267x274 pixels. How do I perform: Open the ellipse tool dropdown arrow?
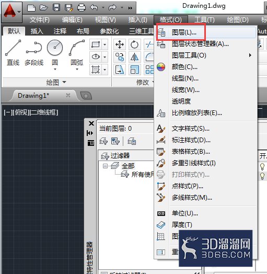(x=105, y=57)
